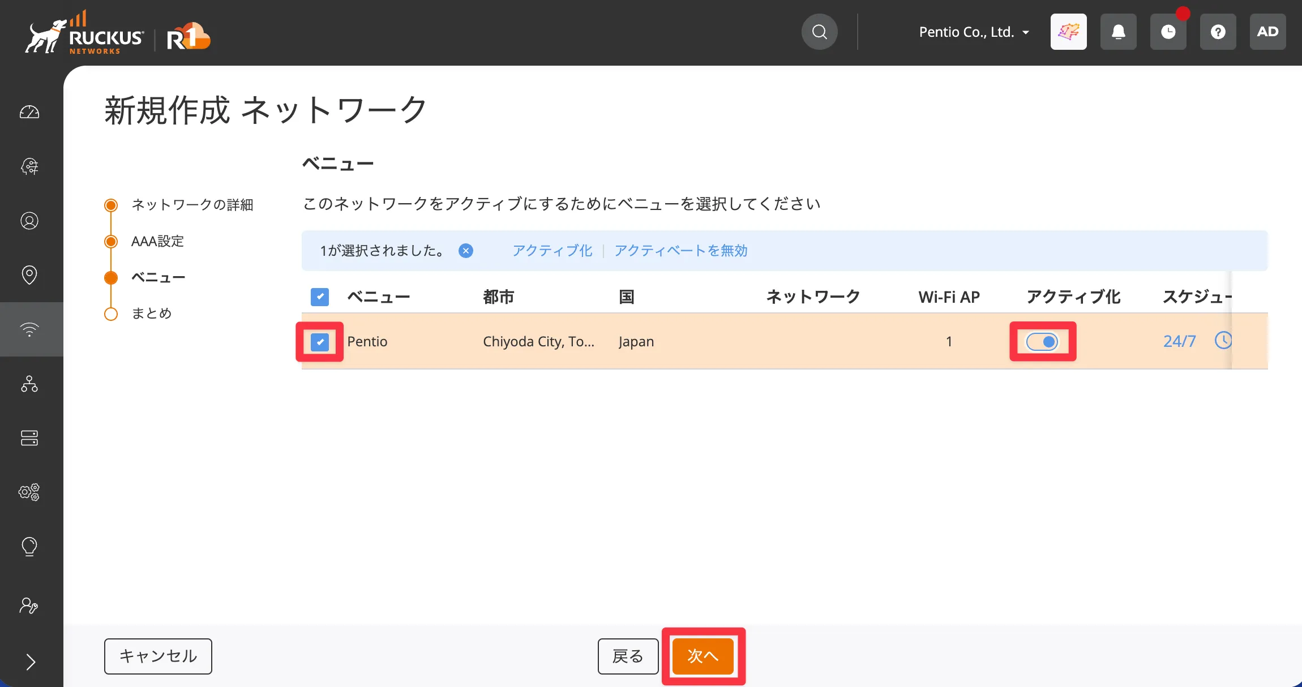Expand the sidebar with the chevron arrow
Screen dimensions: 1302x687
31,662
